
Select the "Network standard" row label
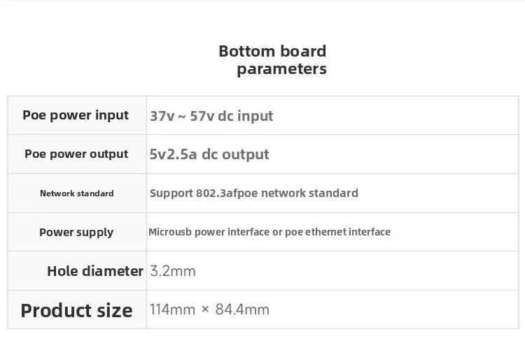pos(76,193)
